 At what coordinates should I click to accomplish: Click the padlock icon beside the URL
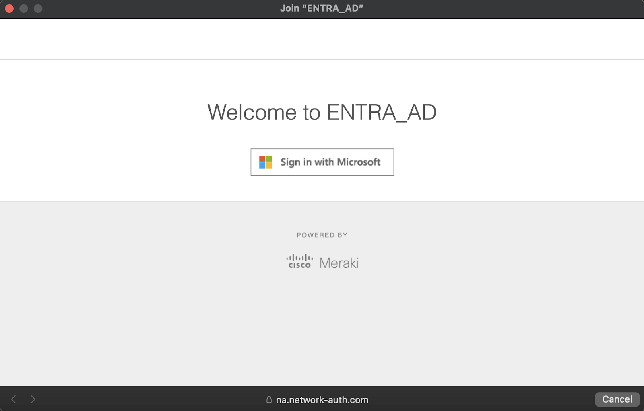tap(269, 399)
